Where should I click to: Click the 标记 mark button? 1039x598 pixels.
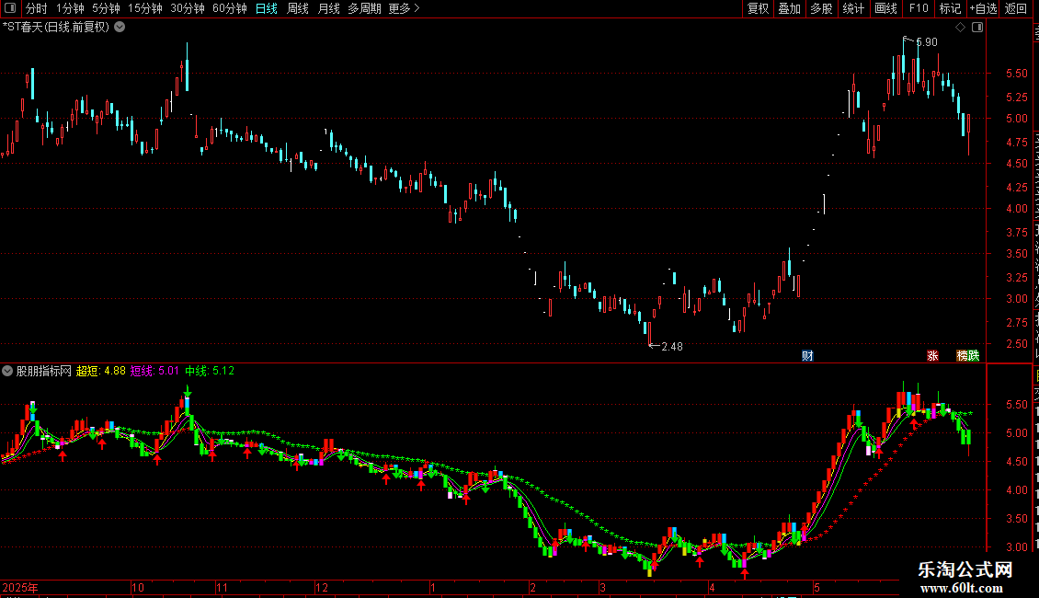950,8
